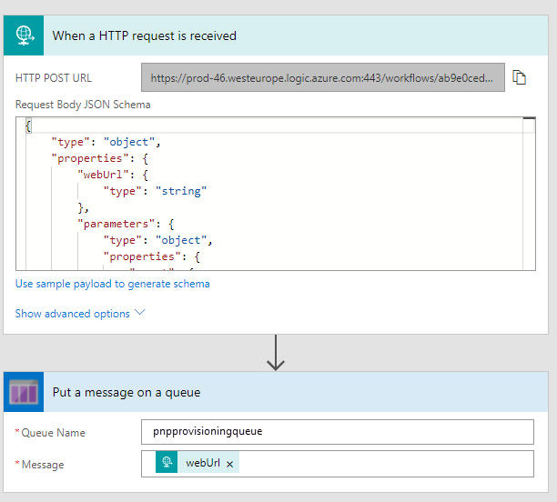
Task: Click the first "properties": { schema line
Action: (100, 158)
